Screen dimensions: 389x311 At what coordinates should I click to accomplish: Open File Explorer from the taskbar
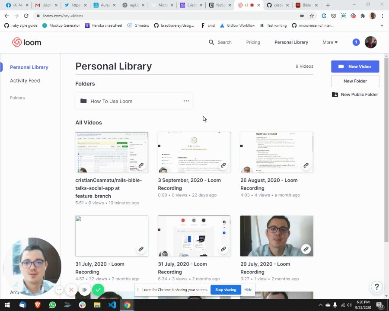pos(97,305)
